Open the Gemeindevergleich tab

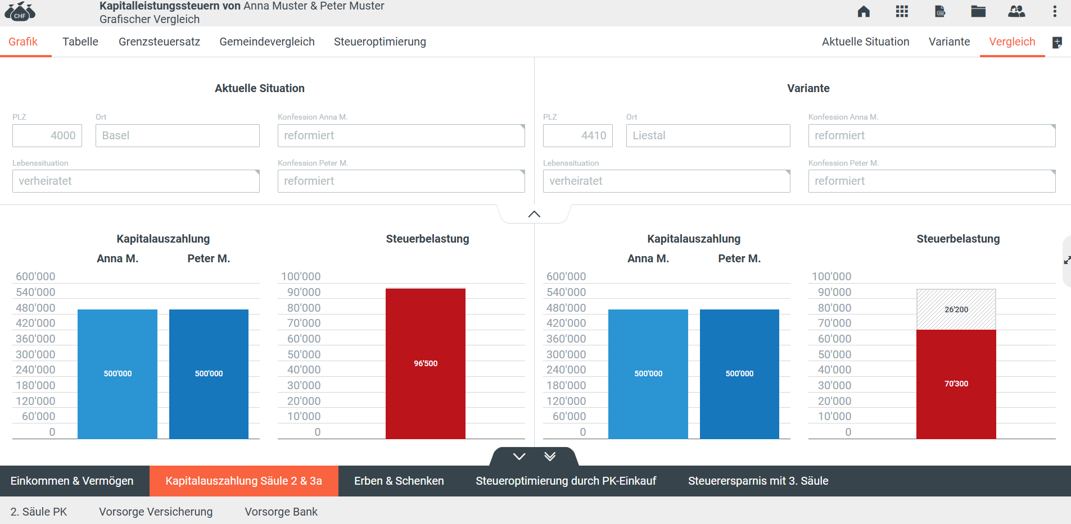(x=267, y=42)
